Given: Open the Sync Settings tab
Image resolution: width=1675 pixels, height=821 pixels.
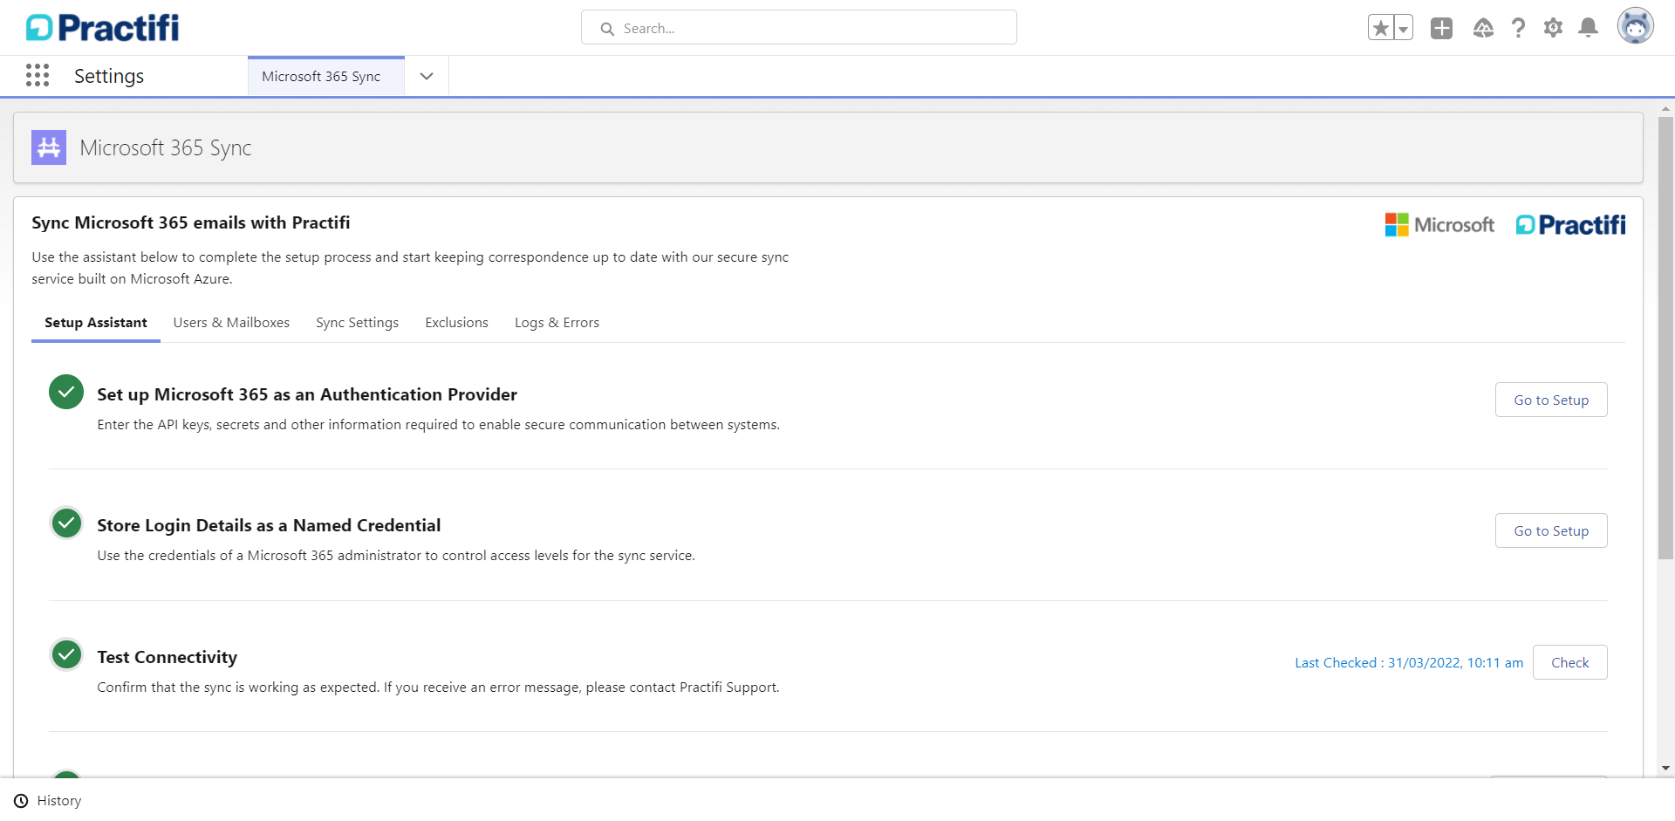Looking at the screenshot, I should [357, 323].
